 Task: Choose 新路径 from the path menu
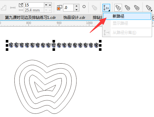(x=127, y=16)
